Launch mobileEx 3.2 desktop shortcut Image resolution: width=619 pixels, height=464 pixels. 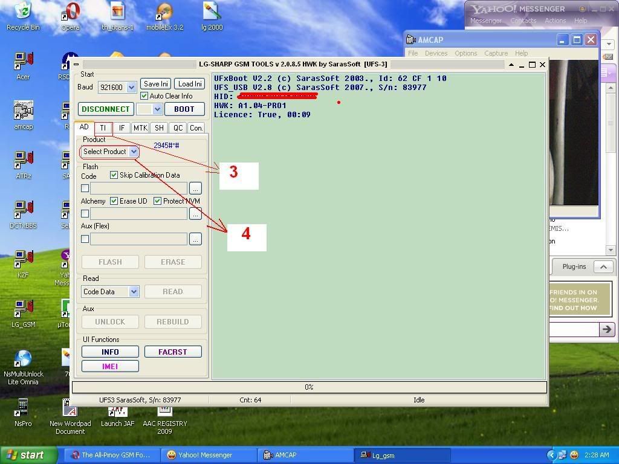[x=164, y=16]
